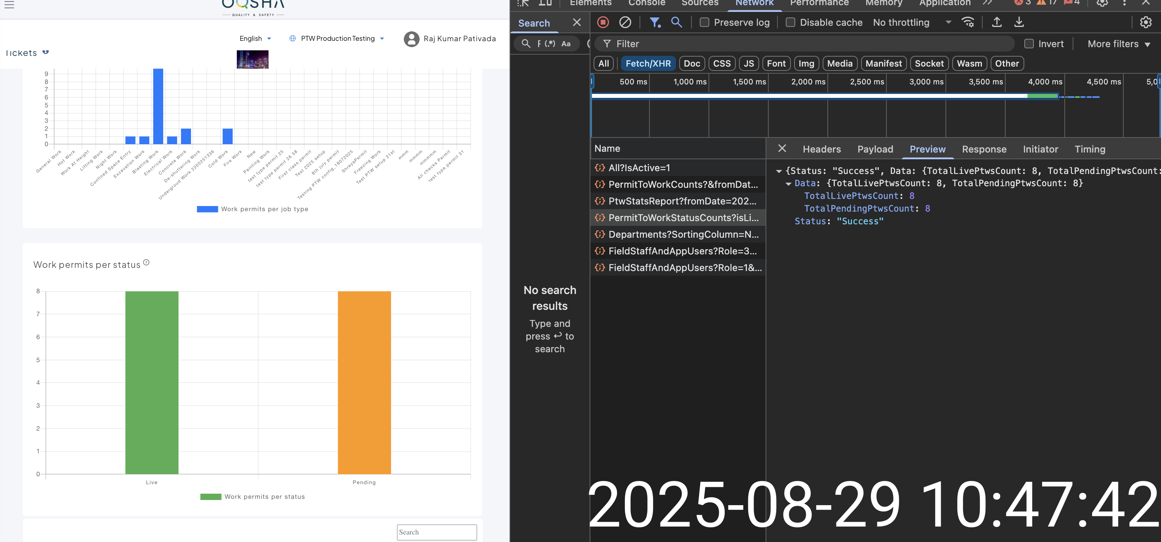Toggle the network filter funnel icon
The image size is (1161, 542).
click(x=655, y=22)
